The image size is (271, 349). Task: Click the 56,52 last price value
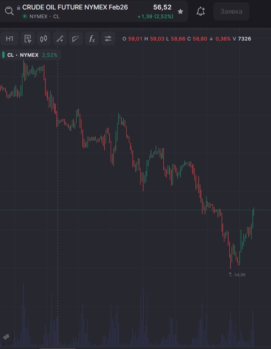click(162, 7)
